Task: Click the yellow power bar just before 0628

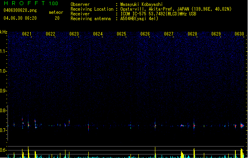Action: pos(194,153)
